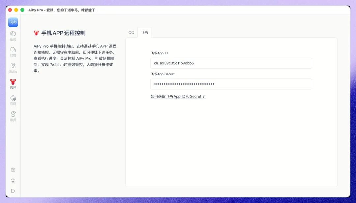356x203 pixels.
Task: Open the user account profile icon
Action: [13, 181]
